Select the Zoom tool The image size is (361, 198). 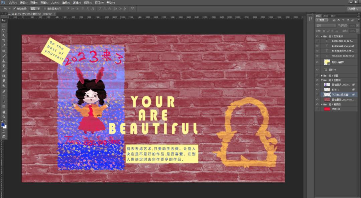[4, 117]
